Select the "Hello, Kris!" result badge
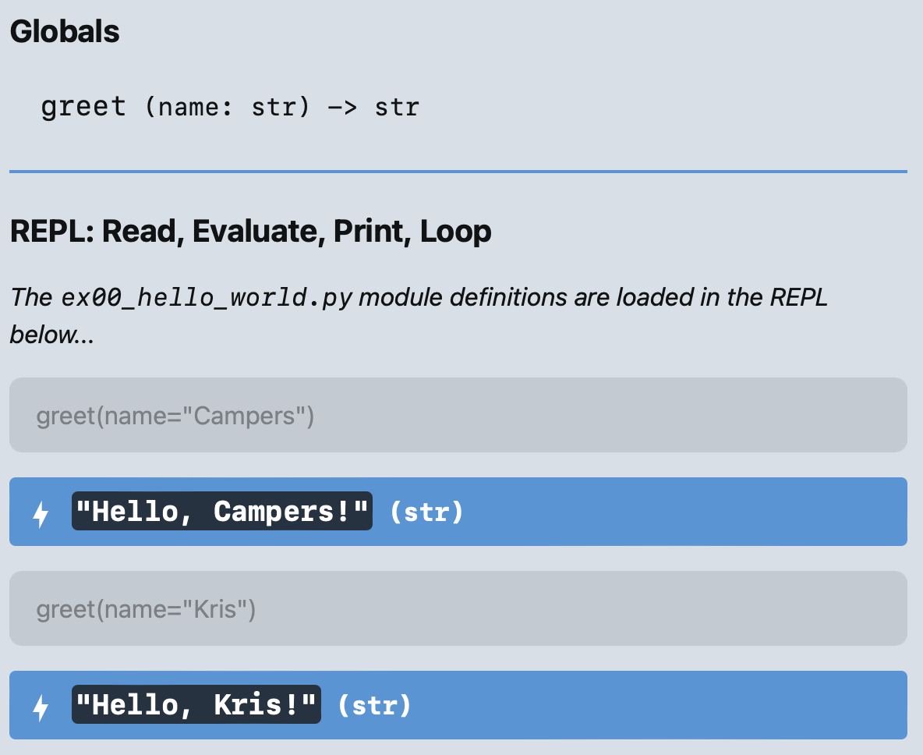This screenshot has height=755, width=923. (196, 705)
